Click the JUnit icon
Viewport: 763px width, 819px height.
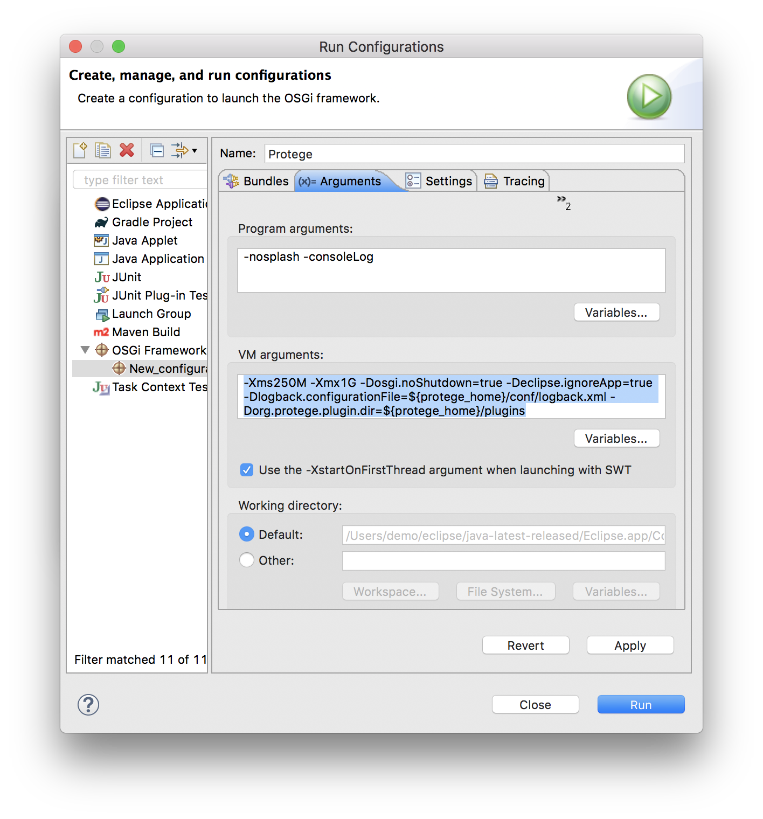(102, 277)
